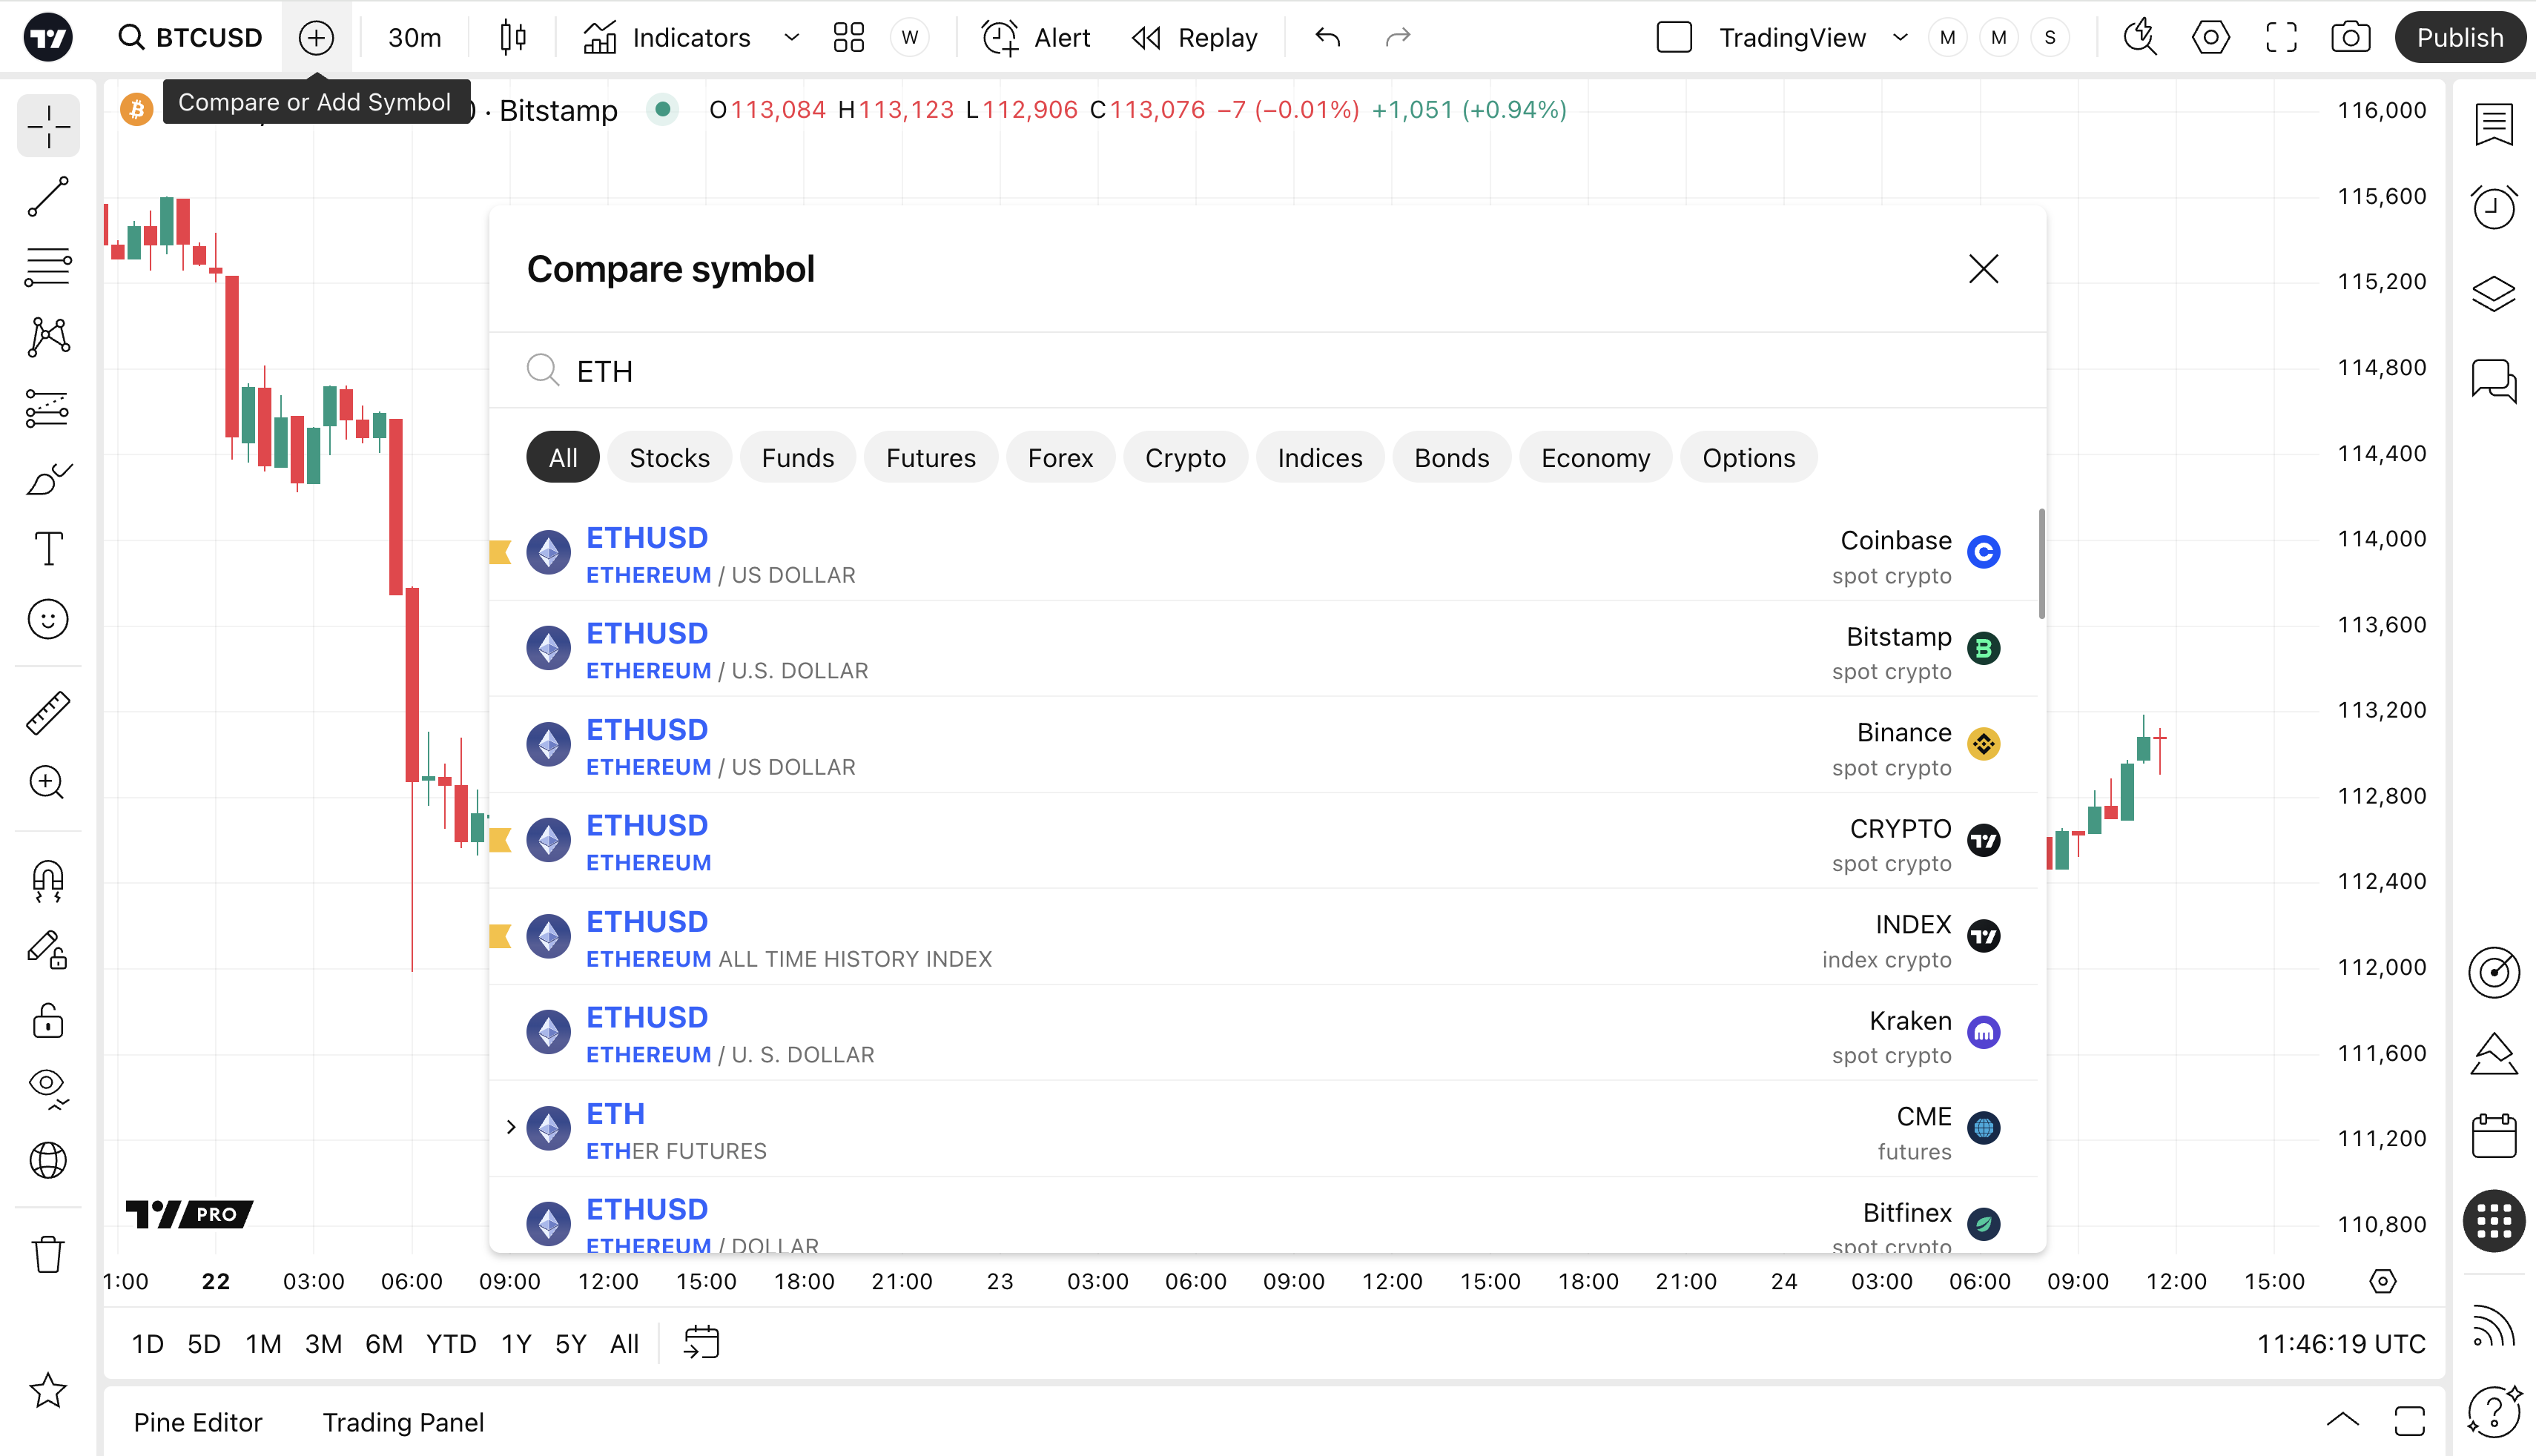Switch to the Pine Editor tab
This screenshot has width=2536, height=1456.
click(x=198, y=1422)
